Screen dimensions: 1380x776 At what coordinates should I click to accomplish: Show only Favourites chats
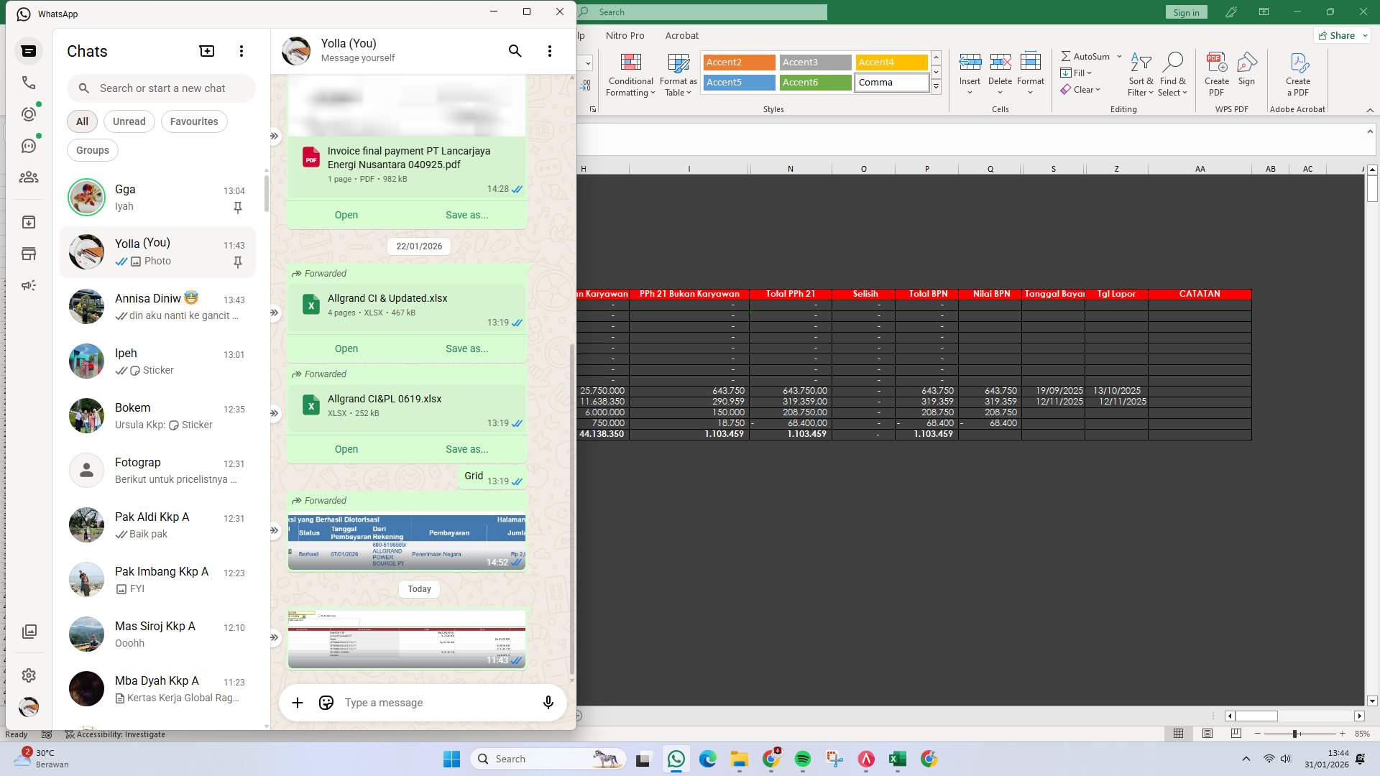click(x=193, y=121)
